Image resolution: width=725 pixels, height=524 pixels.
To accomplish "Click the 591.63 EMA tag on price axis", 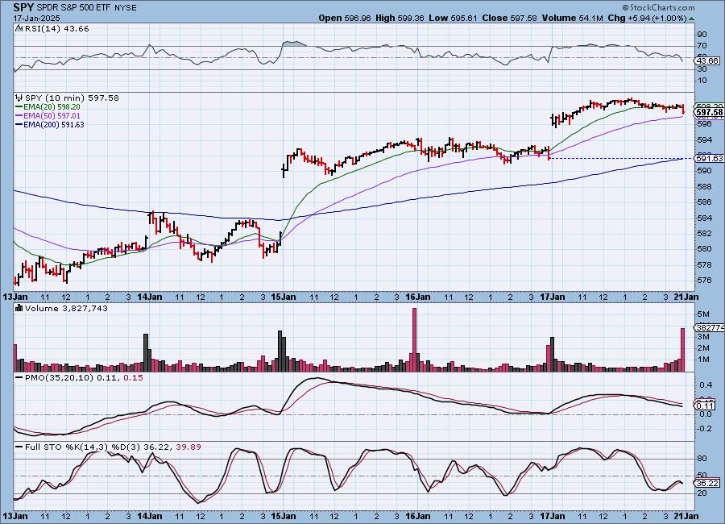I will (x=709, y=158).
